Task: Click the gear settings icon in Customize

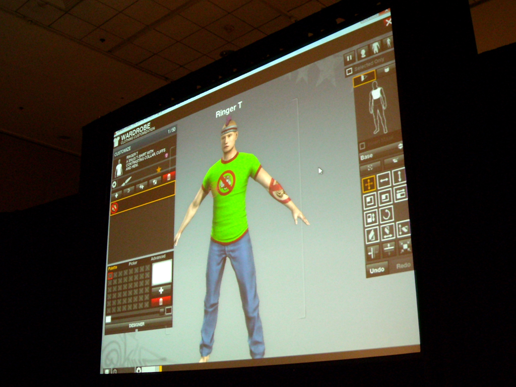Action: [114, 184]
